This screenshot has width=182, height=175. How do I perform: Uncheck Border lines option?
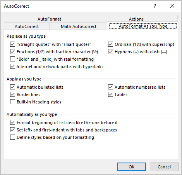click(12, 94)
